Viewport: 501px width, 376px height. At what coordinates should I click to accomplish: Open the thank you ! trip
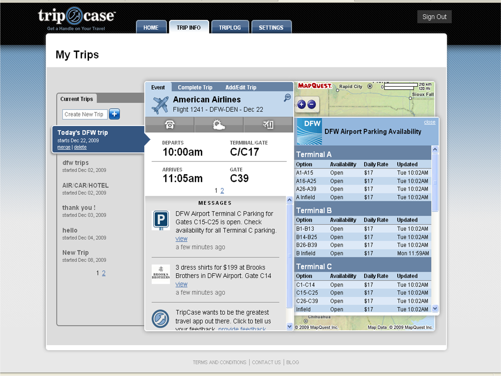pos(79,208)
